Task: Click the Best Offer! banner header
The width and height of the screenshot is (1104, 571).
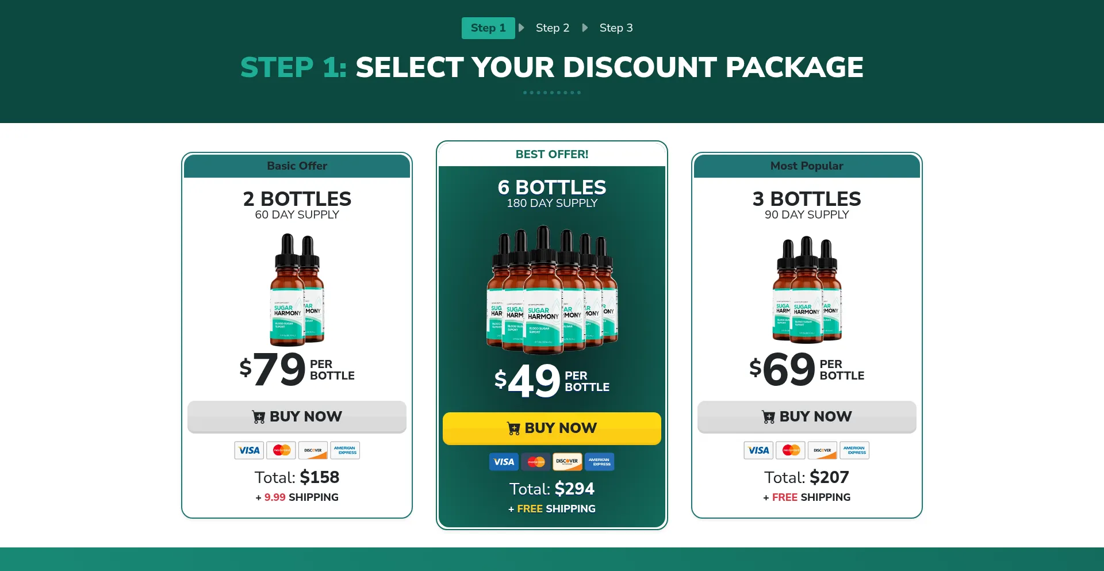Action: pyautogui.click(x=552, y=154)
